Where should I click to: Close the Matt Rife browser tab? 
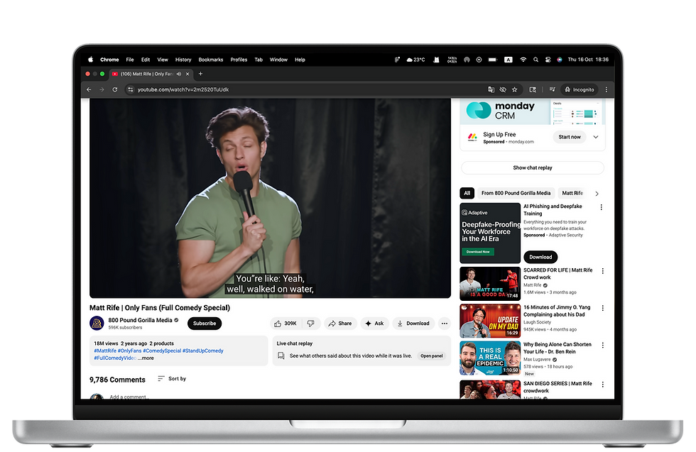[x=187, y=74]
